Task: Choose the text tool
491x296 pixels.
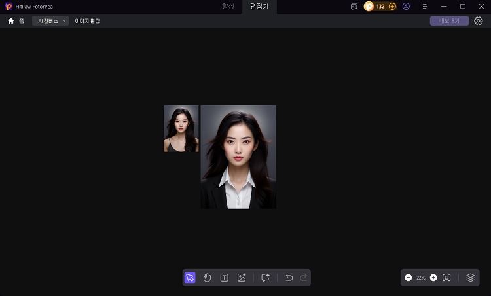Action: [224, 278]
